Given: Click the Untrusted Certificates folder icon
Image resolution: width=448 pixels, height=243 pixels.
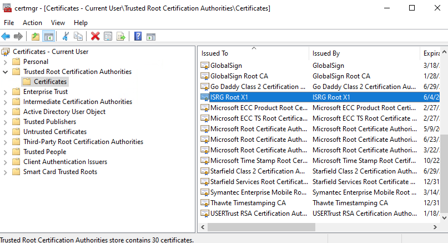Looking at the screenshot, I should click(x=16, y=132).
